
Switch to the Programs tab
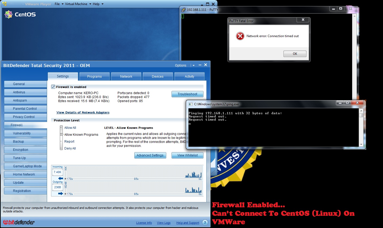tap(94, 76)
